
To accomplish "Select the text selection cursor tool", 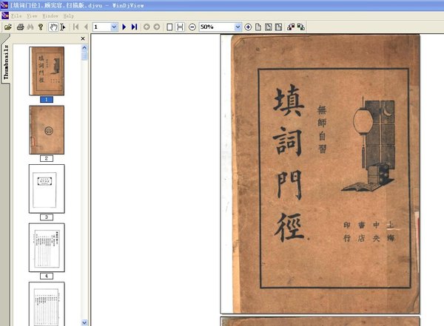I will tap(63, 27).
